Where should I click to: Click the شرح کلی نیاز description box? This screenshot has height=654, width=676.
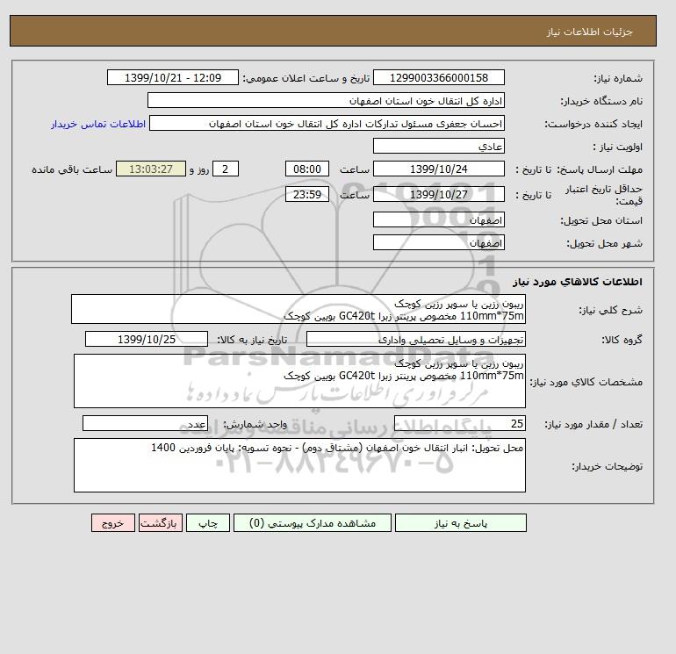pos(298,309)
